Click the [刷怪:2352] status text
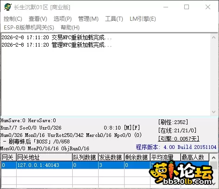Image resolution: width=219 pixels, height=189 pixels. 173,122
